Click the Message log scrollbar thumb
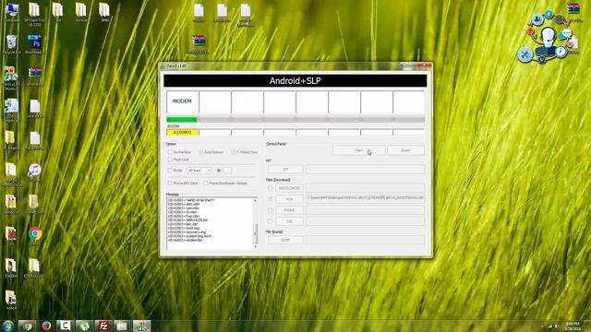591x332 pixels. [256, 234]
